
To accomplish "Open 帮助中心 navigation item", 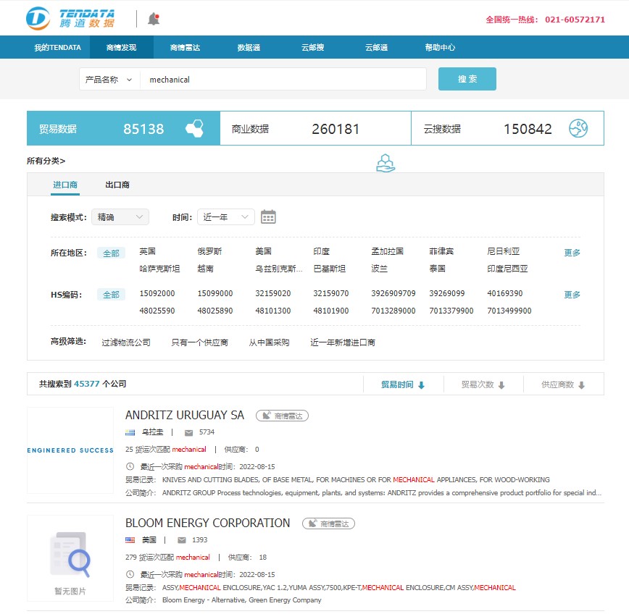I will (440, 47).
